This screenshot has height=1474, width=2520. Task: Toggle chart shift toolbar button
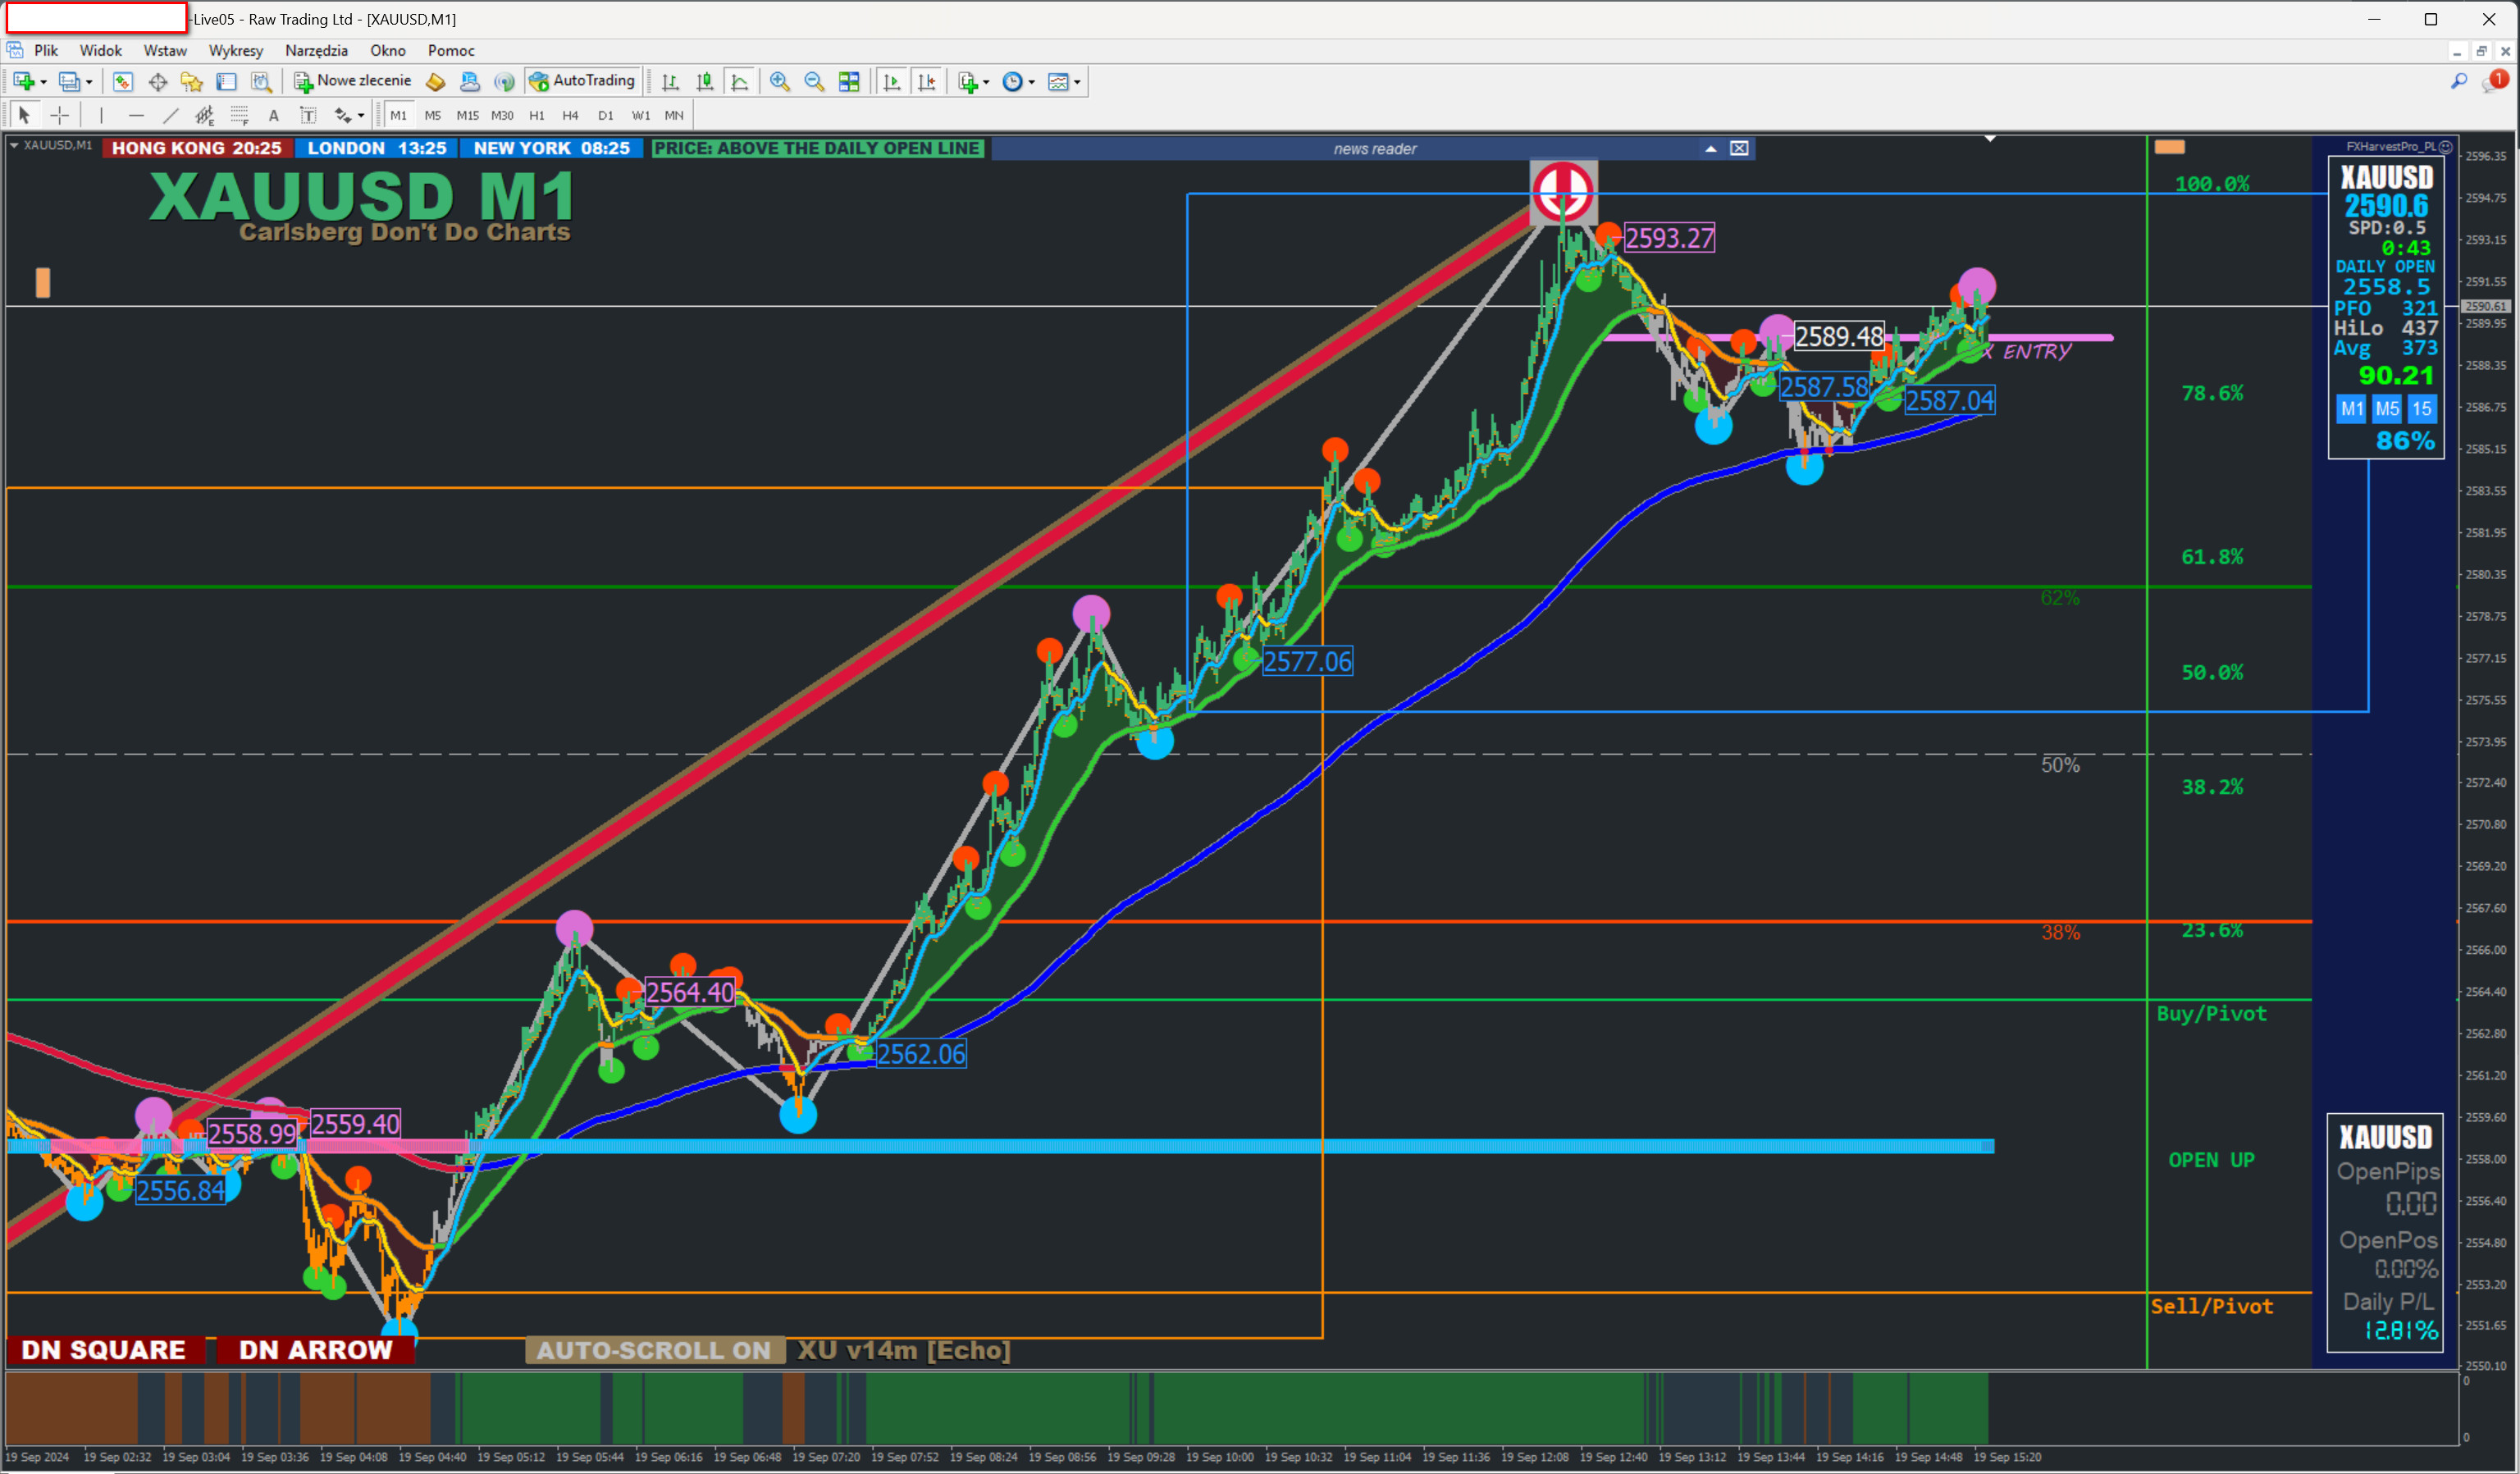[x=927, y=82]
